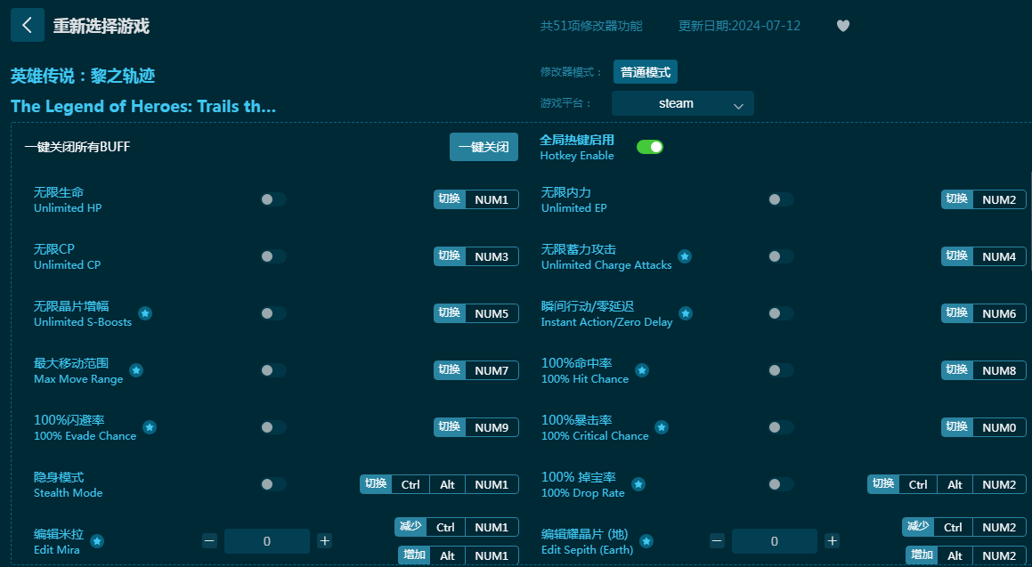The image size is (1032, 567).
Task: Click star icon beside 100% Drop Rate
Action: [638, 485]
